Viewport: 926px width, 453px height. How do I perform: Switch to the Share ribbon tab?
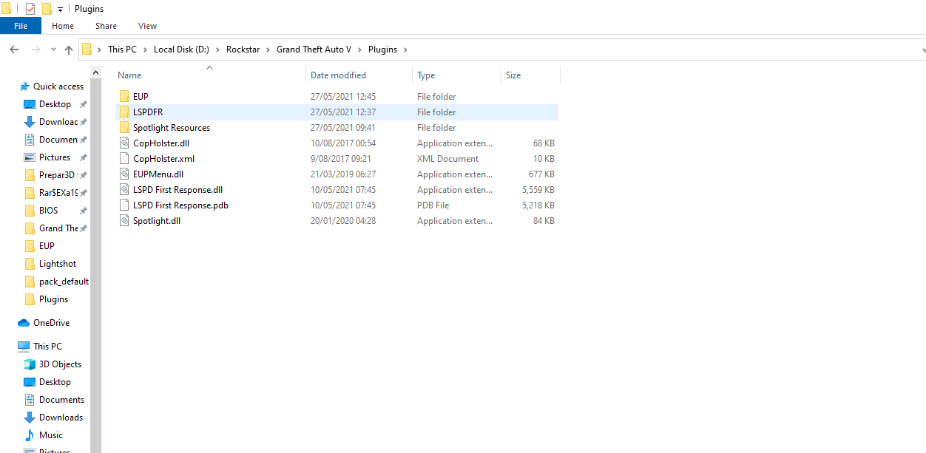pos(106,26)
